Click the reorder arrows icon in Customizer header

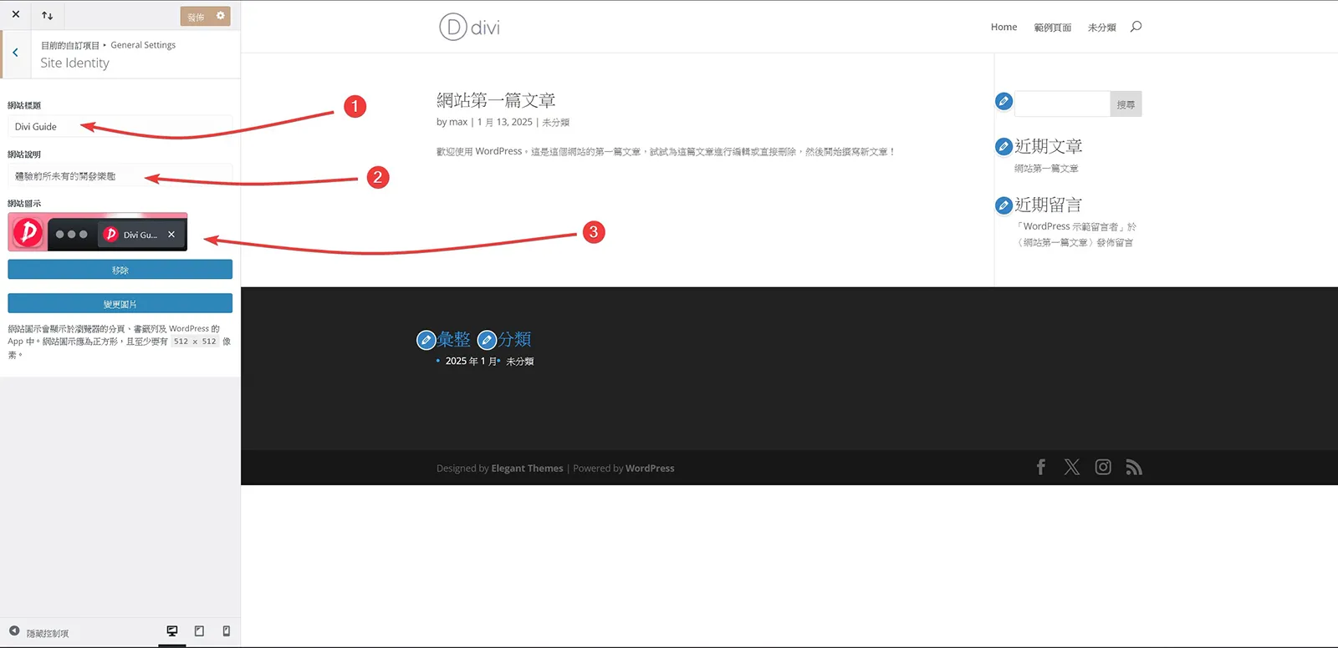[47, 15]
